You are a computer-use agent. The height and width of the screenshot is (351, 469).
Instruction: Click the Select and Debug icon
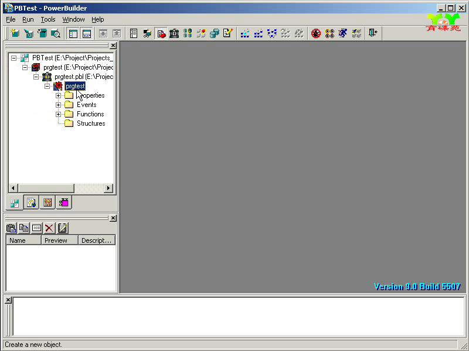(329, 33)
